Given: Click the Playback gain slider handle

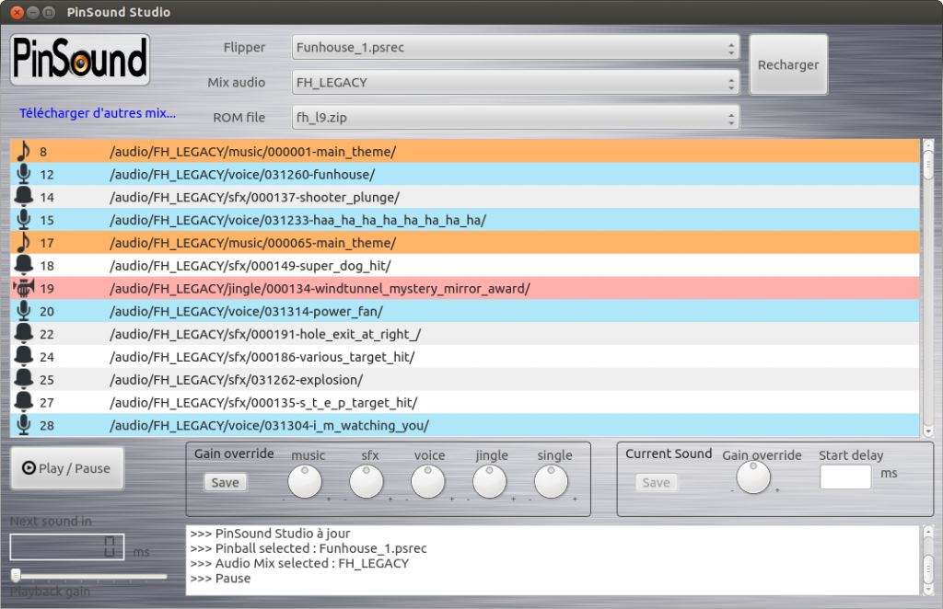Looking at the screenshot, I should tap(16, 575).
